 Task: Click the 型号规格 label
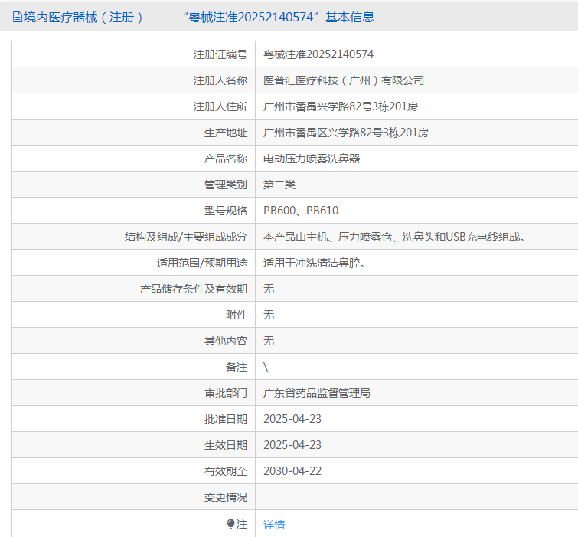pos(226,211)
